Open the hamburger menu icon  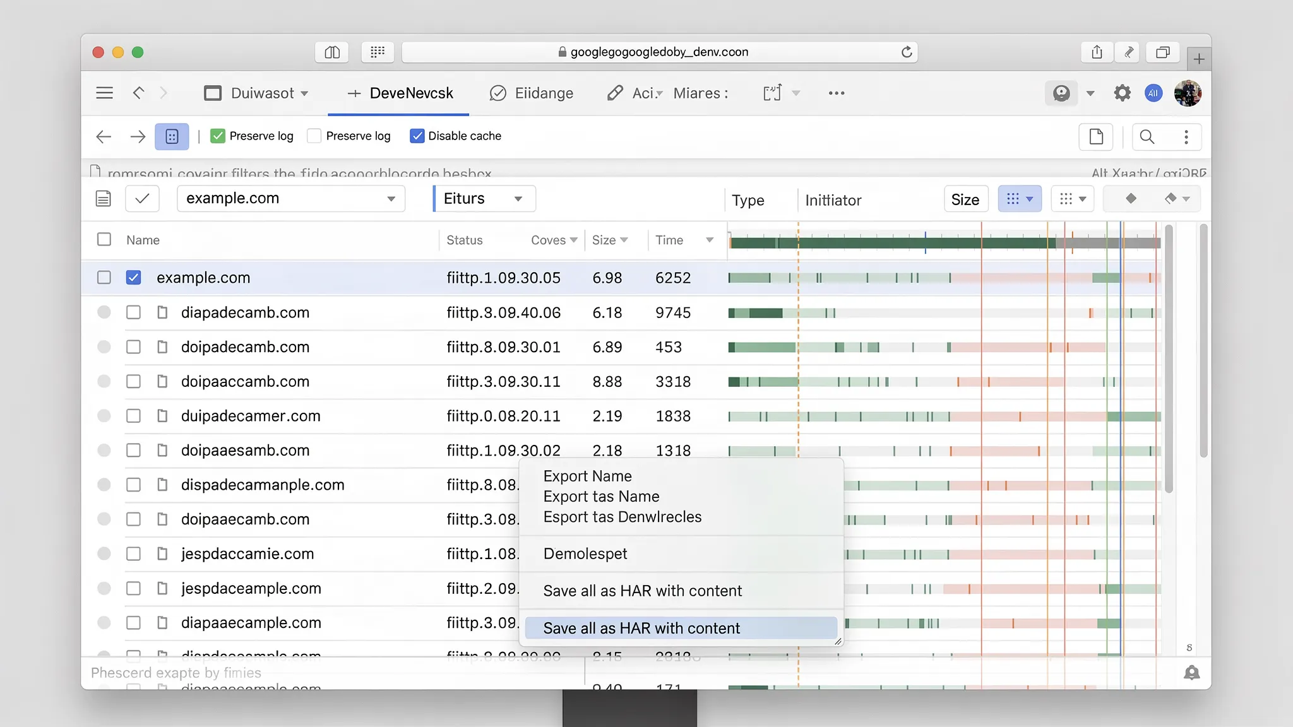(x=105, y=93)
